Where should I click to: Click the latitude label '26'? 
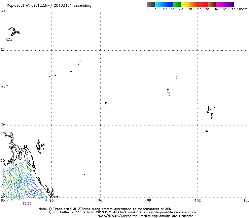click(x=3, y=87)
